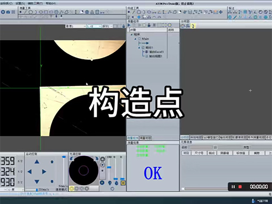Open the 帮助(H) menu
The image size is (272, 204).
(x=51, y=3)
